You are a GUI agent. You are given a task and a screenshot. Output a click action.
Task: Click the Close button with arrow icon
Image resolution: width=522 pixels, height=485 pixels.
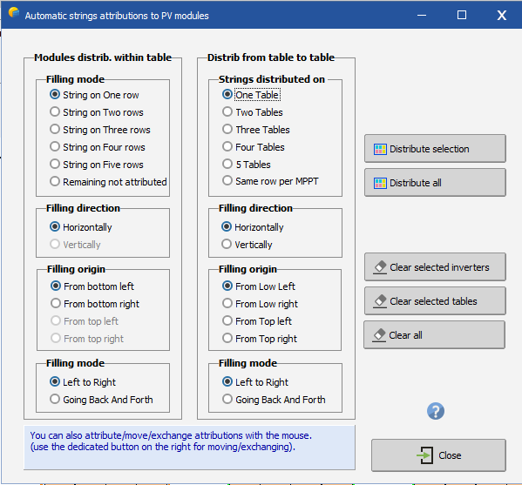pyautogui.click(x=438, y=455)
